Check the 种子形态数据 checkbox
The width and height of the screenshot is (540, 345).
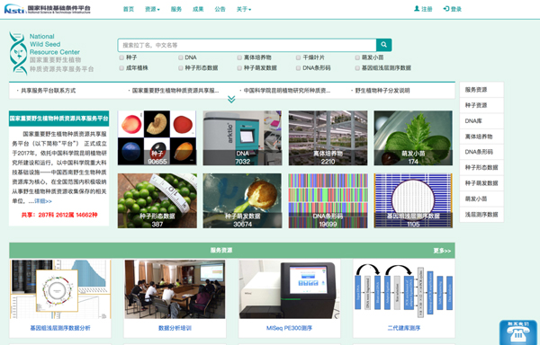[181, 68]
